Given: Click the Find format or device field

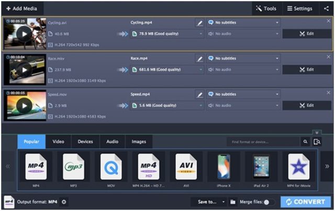Looking at the screenshot, I should pos(263,142).
